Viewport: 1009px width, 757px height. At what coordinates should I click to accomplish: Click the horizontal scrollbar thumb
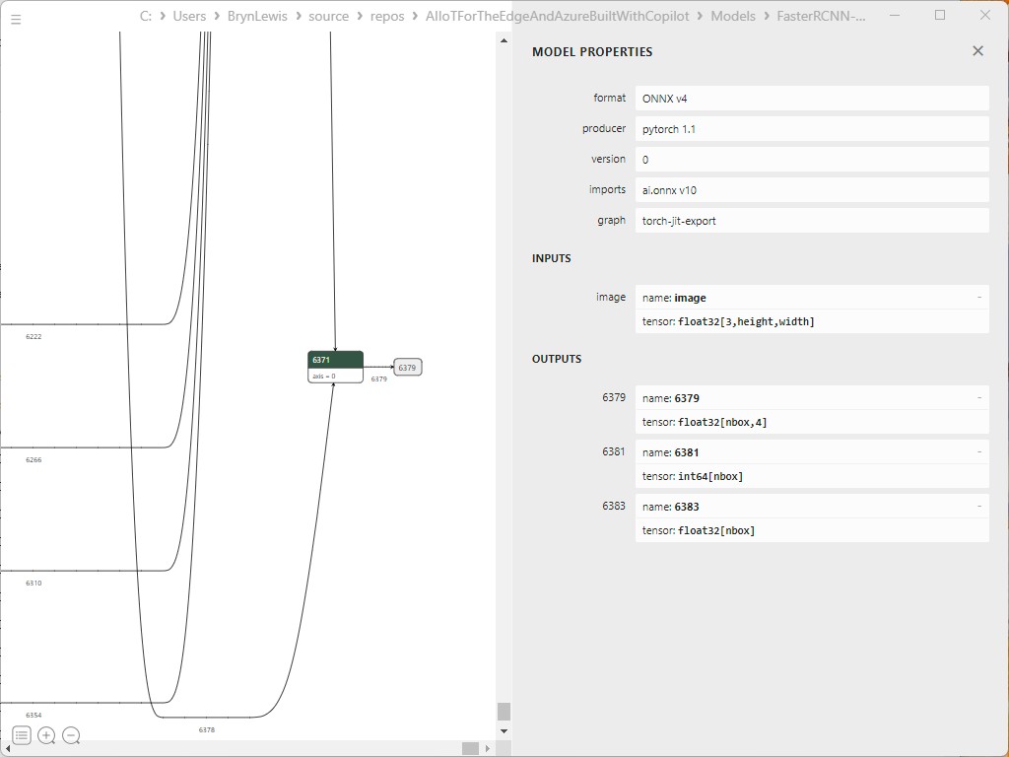pos(470,748)
